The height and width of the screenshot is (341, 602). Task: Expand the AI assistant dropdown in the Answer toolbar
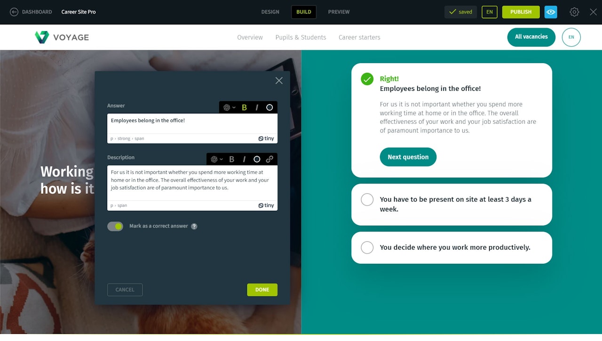point(229,107)
